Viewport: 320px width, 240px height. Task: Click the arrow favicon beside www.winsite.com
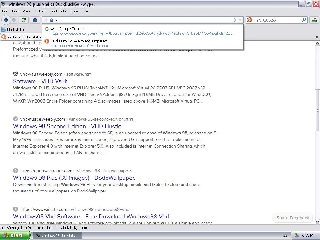pos(16,209)
